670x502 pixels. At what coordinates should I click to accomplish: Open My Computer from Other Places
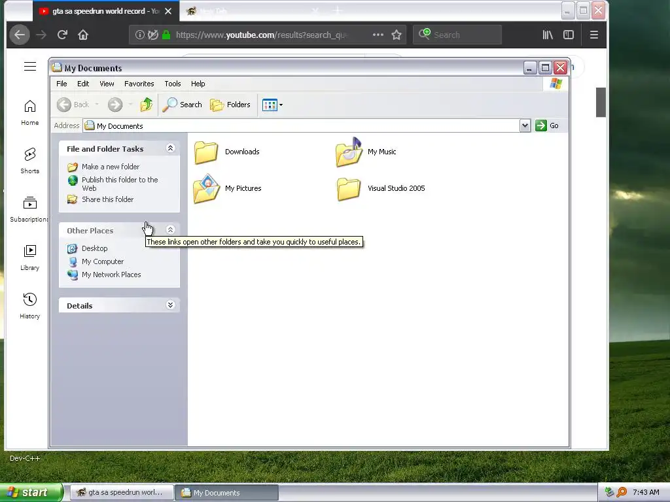coord(103,261)
